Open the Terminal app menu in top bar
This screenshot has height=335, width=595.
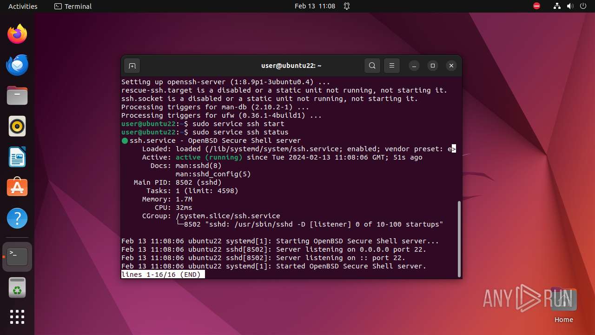click(x=73, y=6)
